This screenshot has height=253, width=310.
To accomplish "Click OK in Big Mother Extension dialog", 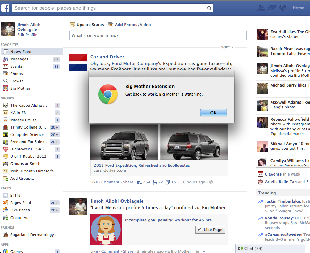I will [x=213, y=113].
